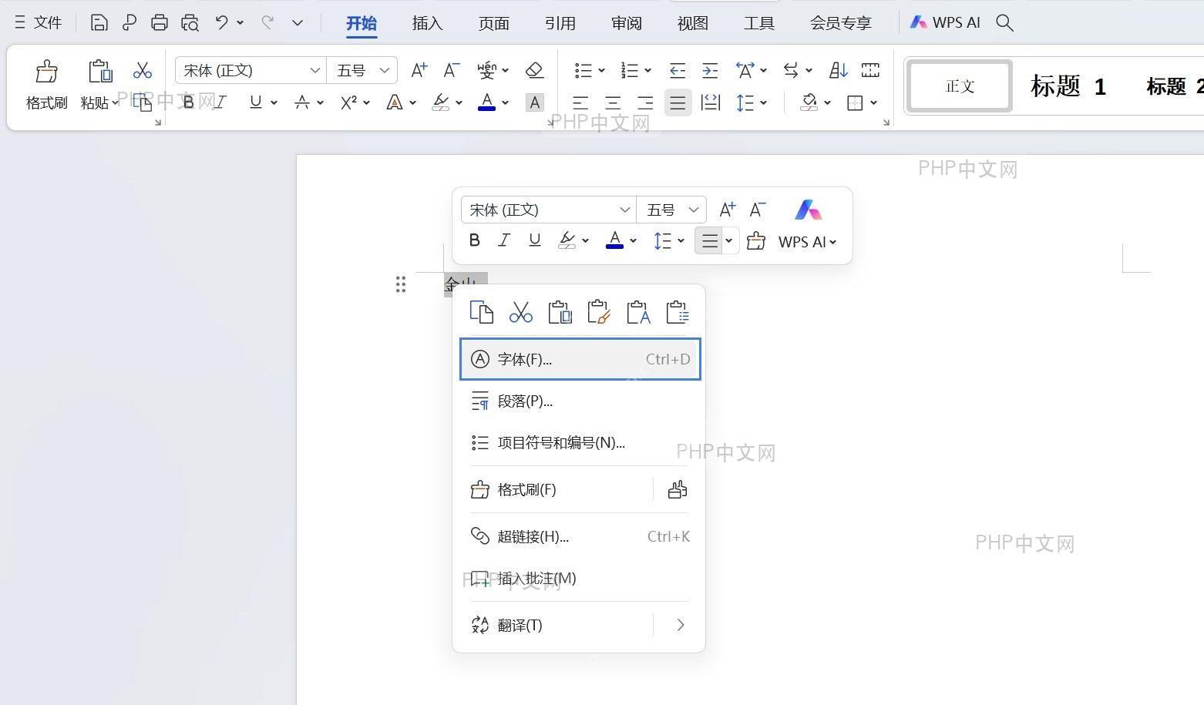Toggle Bold in the ribbon
The height and width of the screenshot is (705, 1204).
(188, 102)
